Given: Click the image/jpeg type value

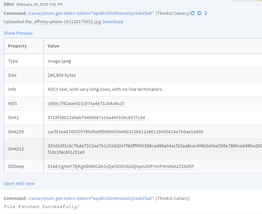Looking at the screenshot, I should point(59,61).
